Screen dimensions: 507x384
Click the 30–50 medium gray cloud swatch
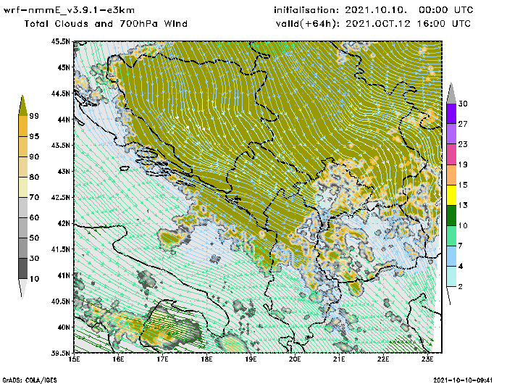tap(23, 248)
